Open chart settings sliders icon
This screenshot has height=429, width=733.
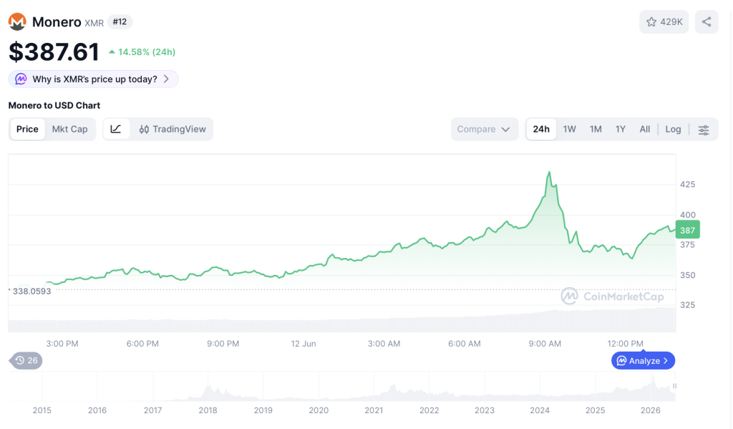tap(704, 130)
